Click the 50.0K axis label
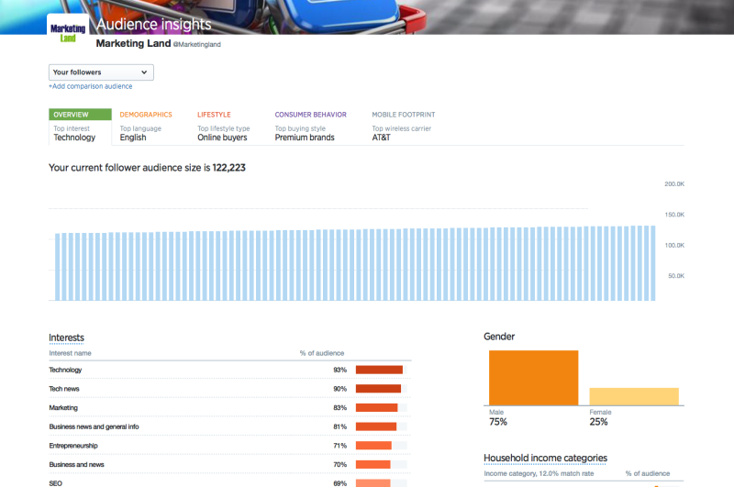The image size is (734, 487). tap(676, 276)
